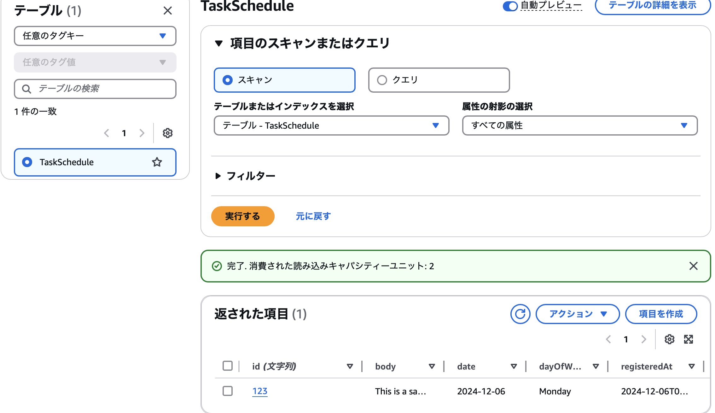
Task: Check the box for item 123
Action: [x=228, y=391]
